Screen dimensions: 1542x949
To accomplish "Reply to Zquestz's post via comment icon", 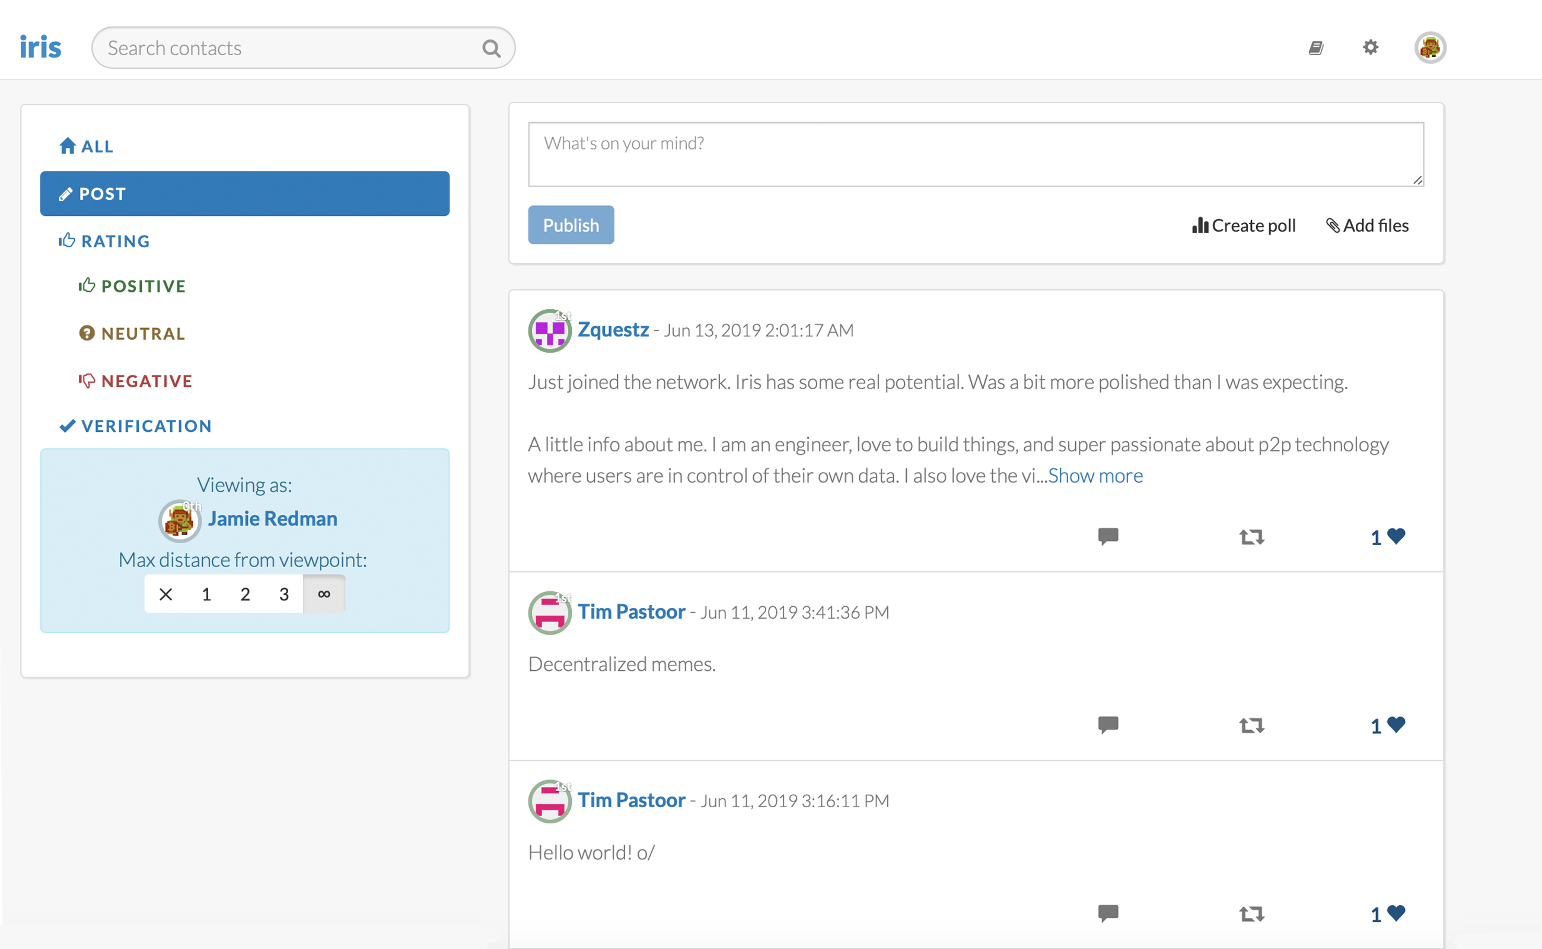I will tap(1108, 536).
